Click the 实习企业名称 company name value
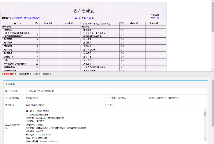Screen dimensions: 214x144 point(40,91)
